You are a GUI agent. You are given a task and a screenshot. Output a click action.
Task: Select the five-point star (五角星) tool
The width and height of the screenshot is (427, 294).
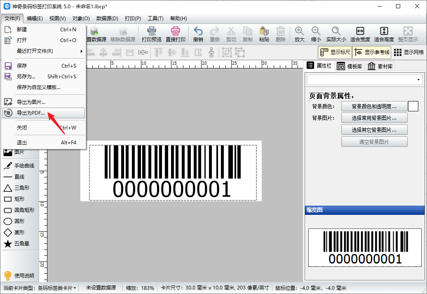(x=16, y=244)
